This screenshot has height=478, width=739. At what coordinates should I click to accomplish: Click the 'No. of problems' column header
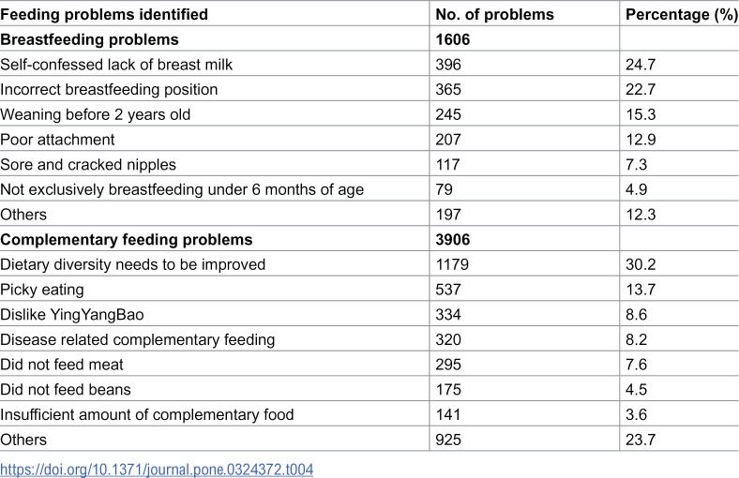(x=494, y=14)
